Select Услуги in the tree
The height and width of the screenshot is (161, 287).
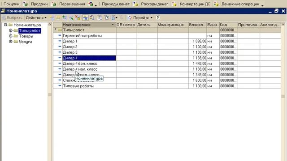26,42
